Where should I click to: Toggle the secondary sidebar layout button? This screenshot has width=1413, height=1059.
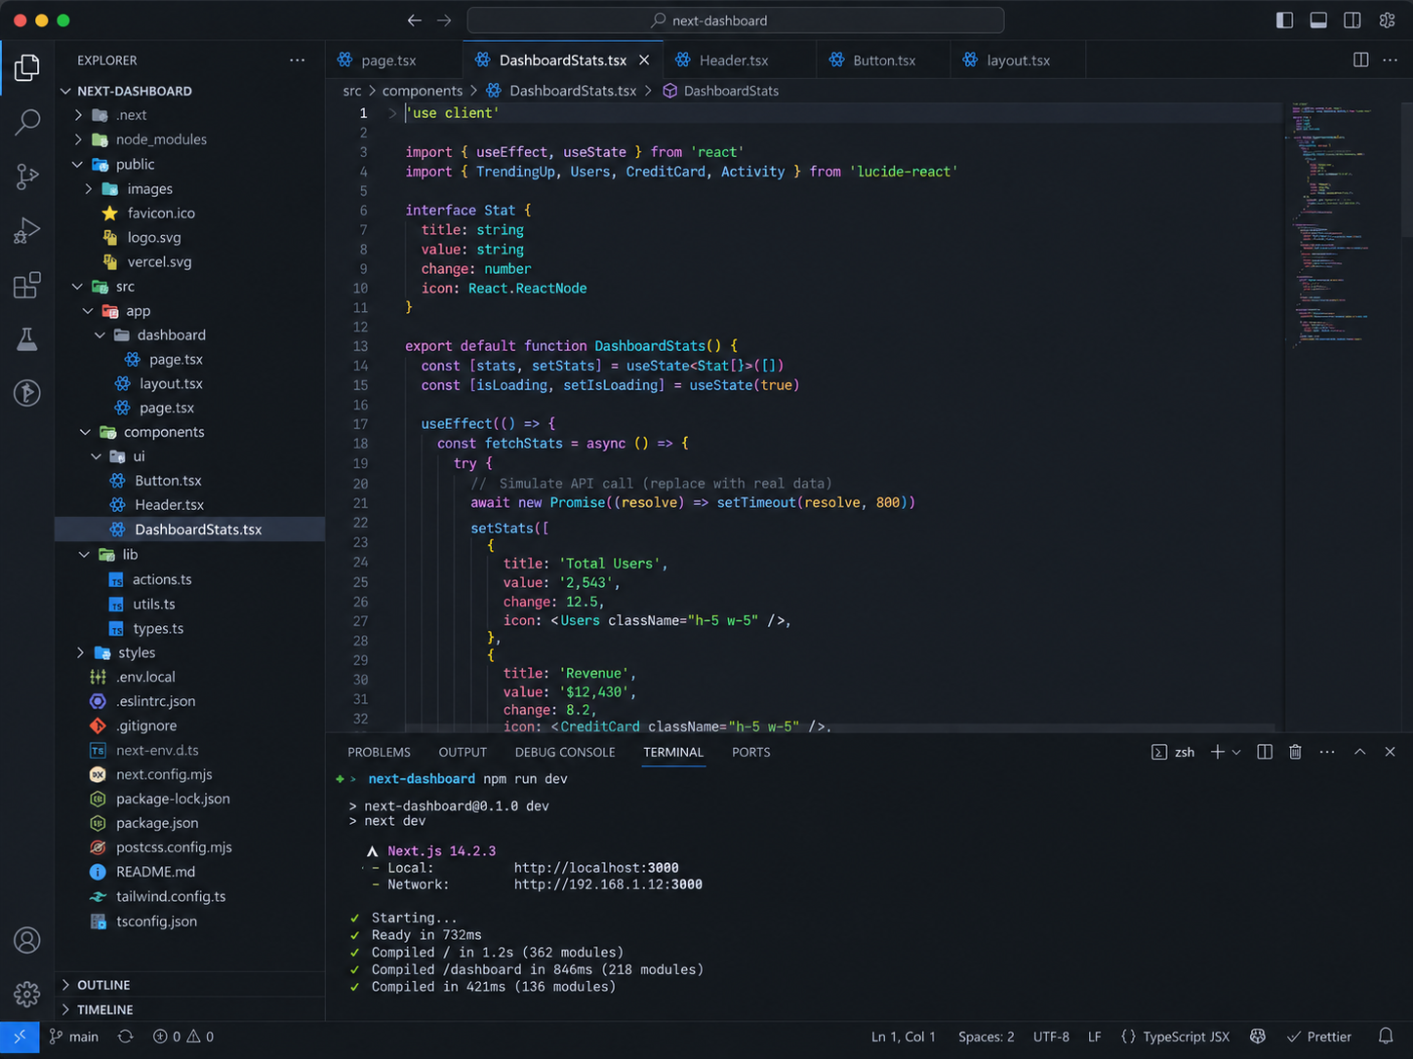[x=1352, y=20]
